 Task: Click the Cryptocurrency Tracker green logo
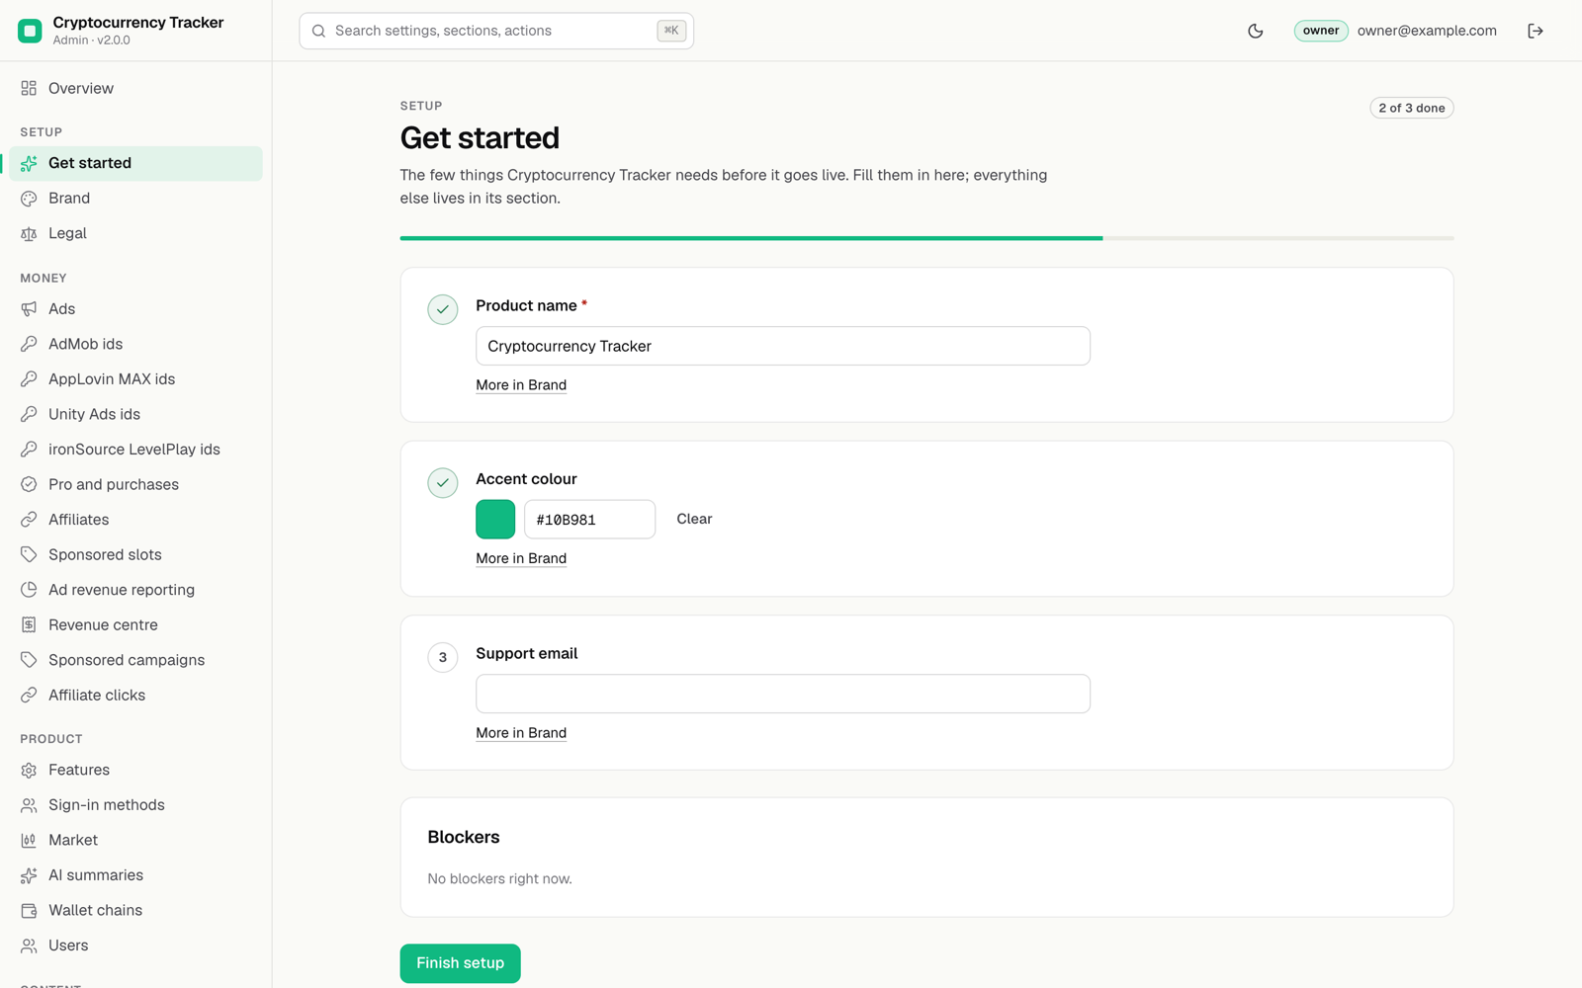(x=30, y=31)
